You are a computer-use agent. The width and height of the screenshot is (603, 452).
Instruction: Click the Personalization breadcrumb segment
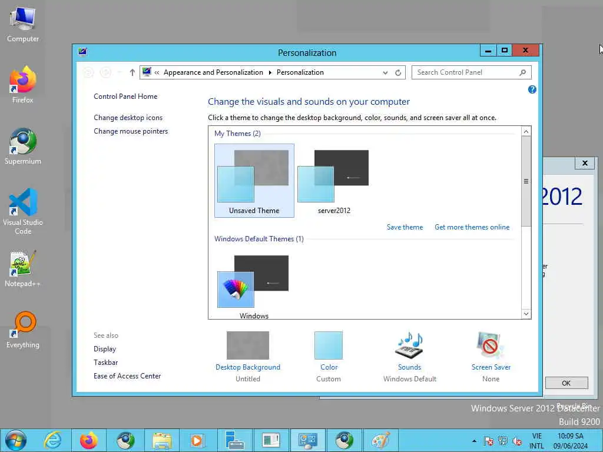point(300,72)
